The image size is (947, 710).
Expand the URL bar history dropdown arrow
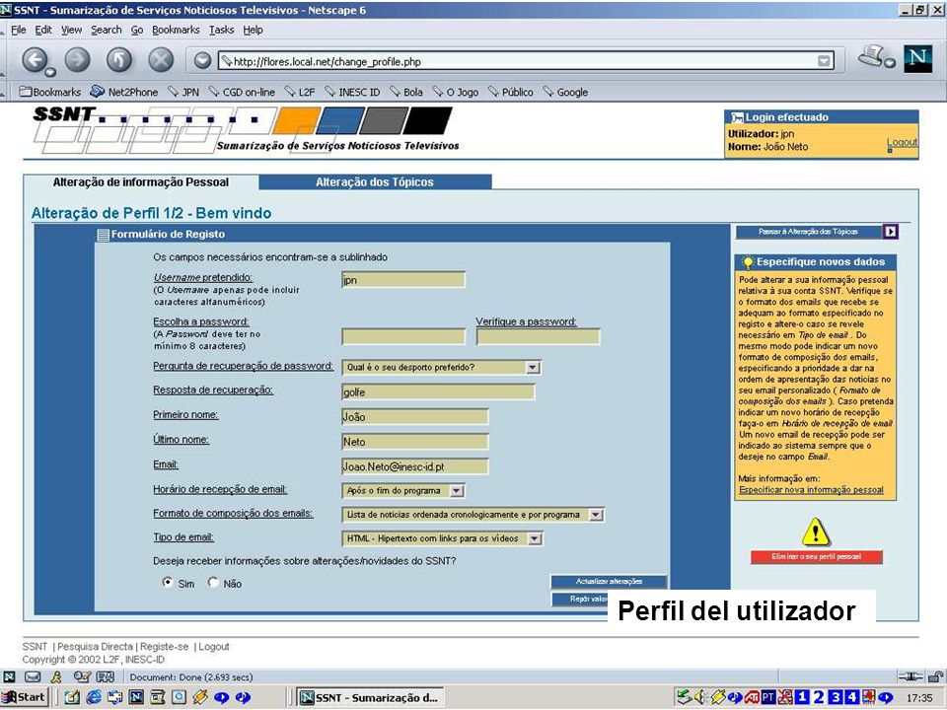[824, 61]
